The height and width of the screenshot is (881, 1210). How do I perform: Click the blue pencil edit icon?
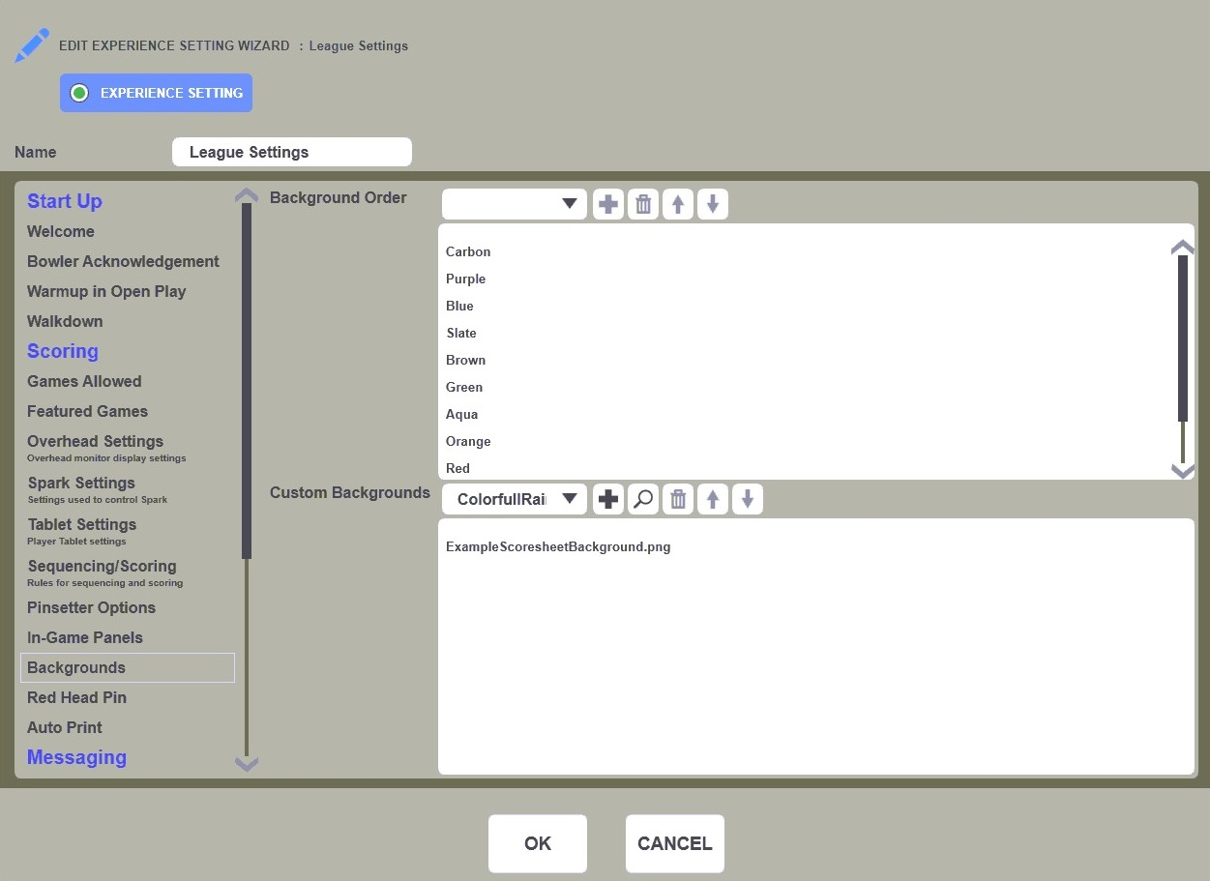[31, 46]
